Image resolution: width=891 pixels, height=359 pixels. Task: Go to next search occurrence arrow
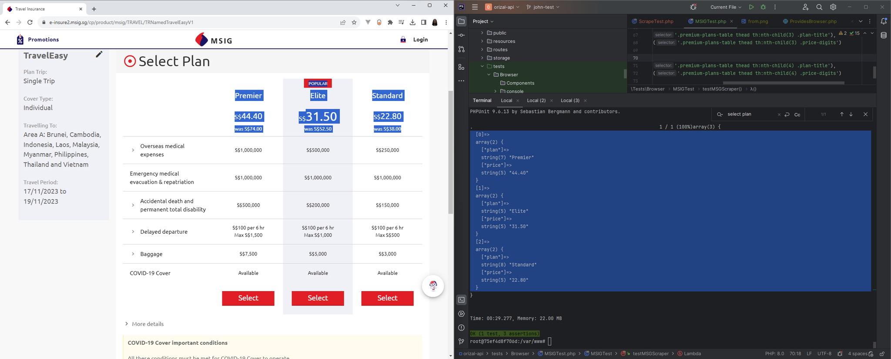click(851, 114)
